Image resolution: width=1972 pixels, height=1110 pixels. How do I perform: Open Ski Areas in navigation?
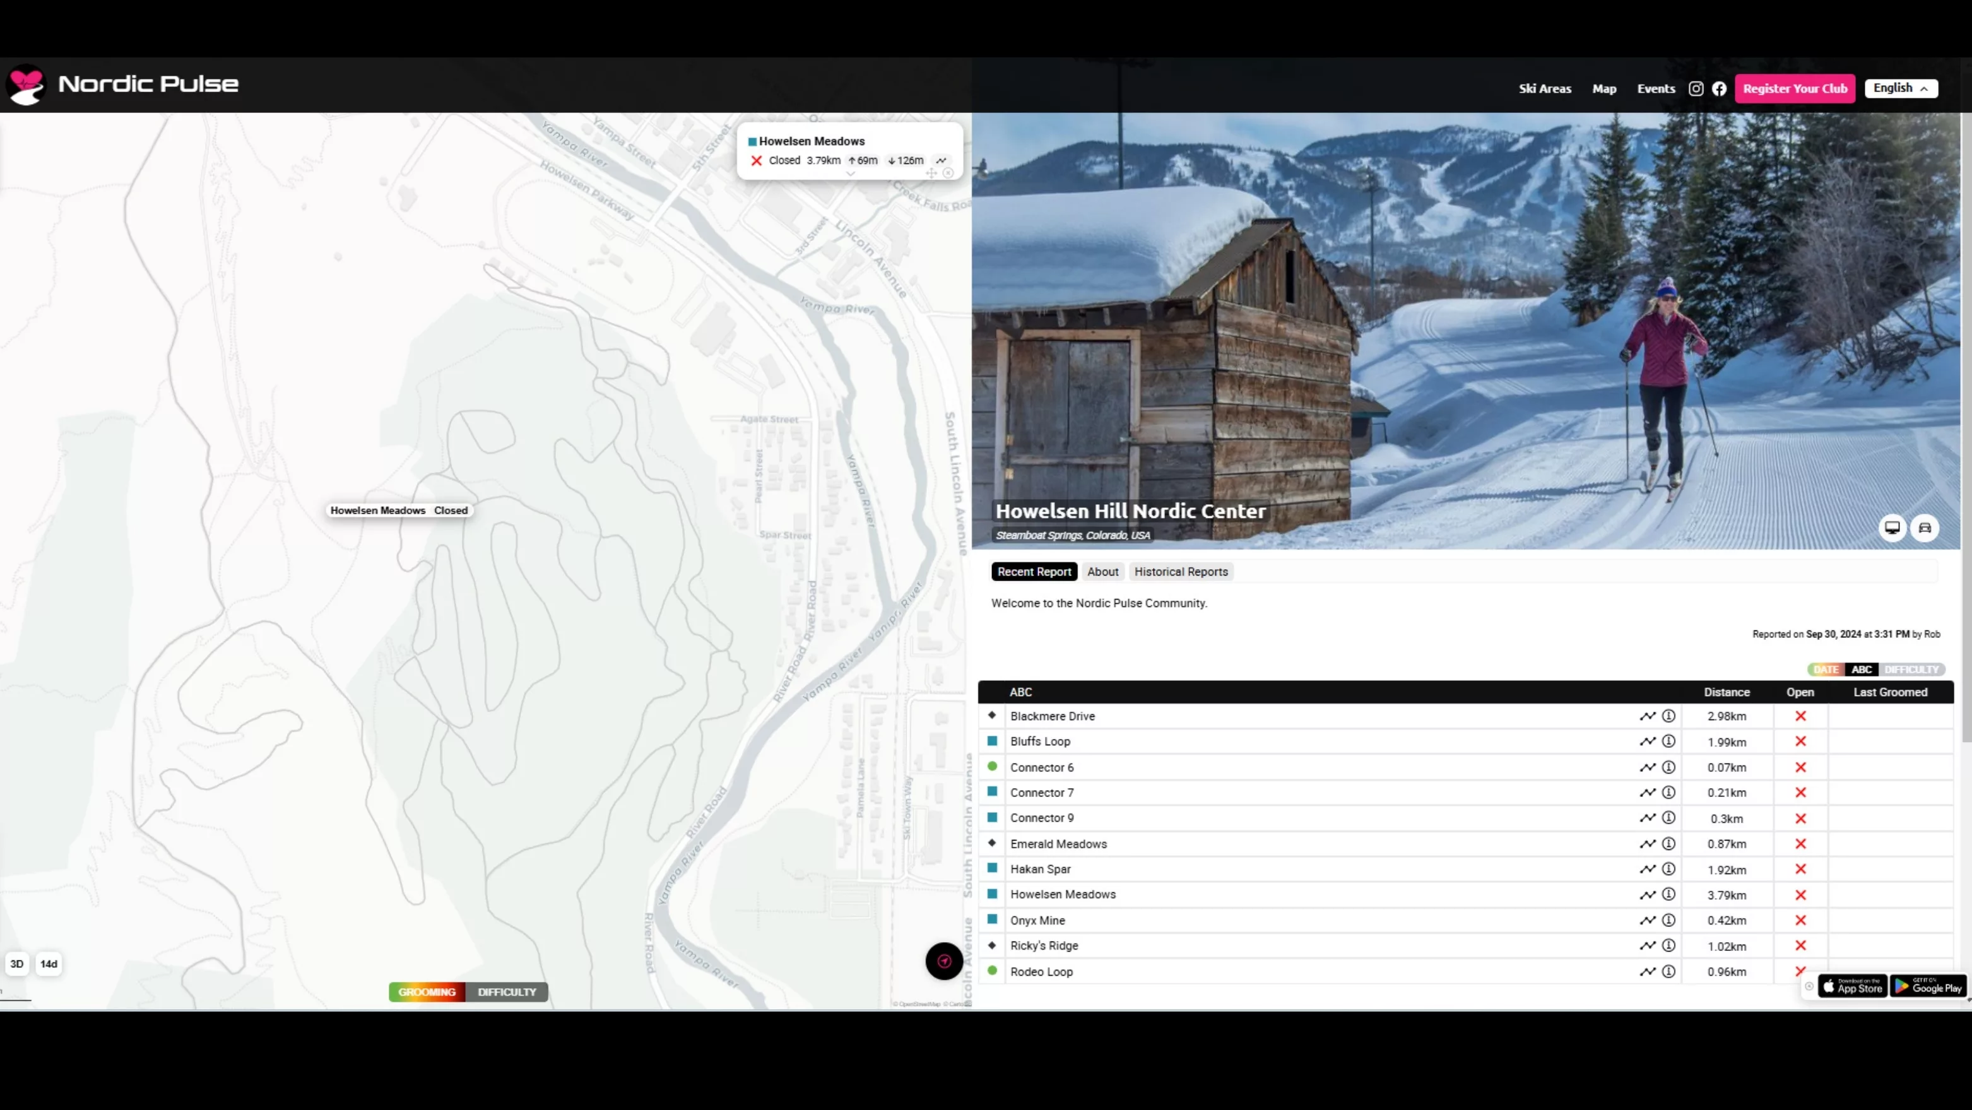[1545, 89]
